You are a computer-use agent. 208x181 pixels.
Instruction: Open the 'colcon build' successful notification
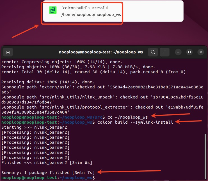pos(84,8)
